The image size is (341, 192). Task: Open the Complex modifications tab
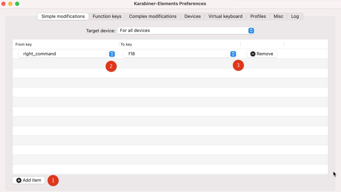[153, 16]
